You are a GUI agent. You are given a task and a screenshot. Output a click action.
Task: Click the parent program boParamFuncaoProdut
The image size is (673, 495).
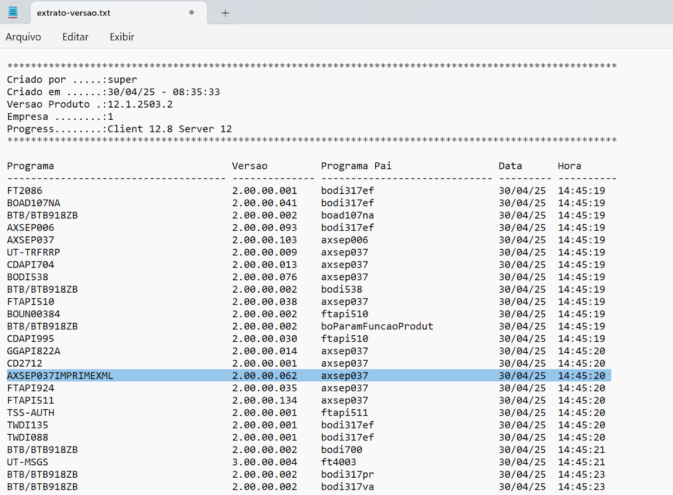(377, 326)
